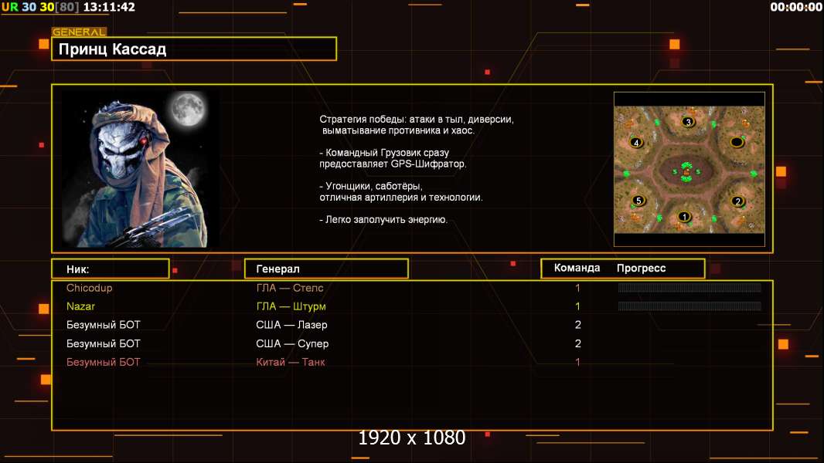Click the 'Китай — Танк' general entry
This screenshot has height=463, width=824.
[x=291, y=362]
